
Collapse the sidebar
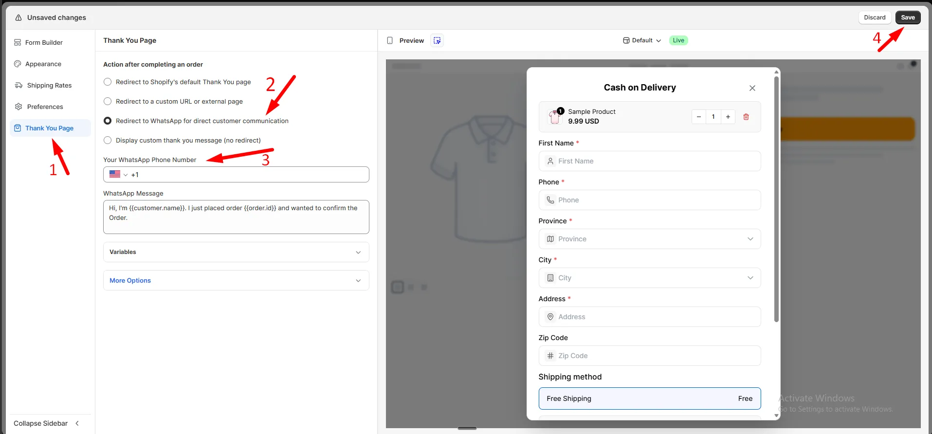tap(47, 423)
